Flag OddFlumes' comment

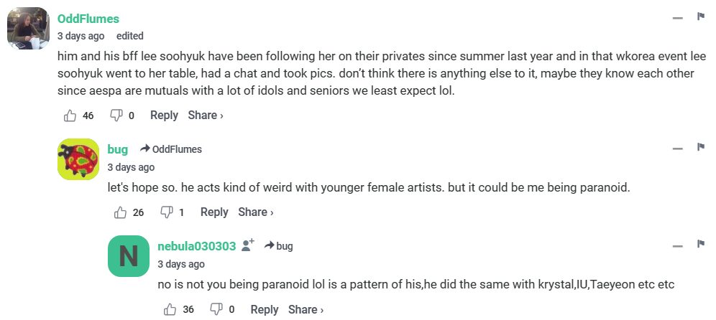tap(700, 17)
